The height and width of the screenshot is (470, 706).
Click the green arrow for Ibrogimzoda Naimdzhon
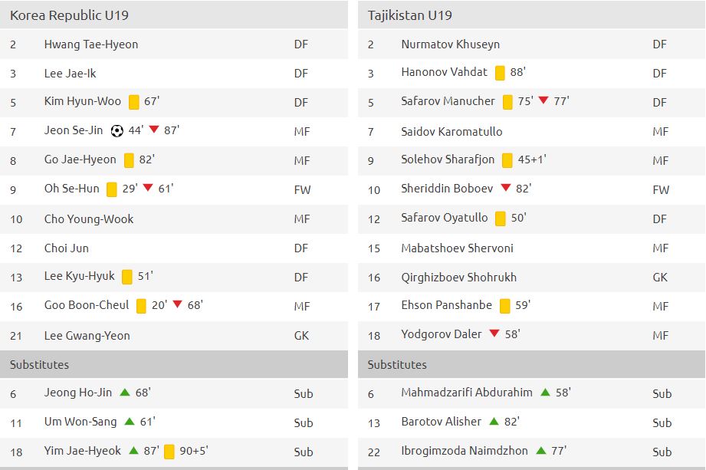pyautogui.click(x=541, y=450)
